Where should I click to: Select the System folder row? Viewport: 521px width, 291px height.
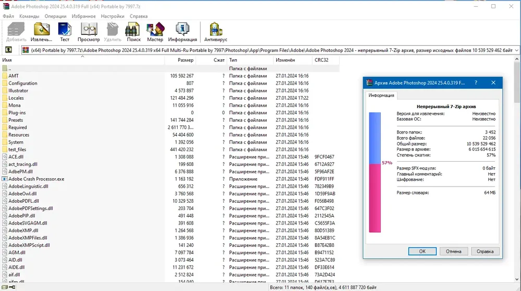[169, 142]
